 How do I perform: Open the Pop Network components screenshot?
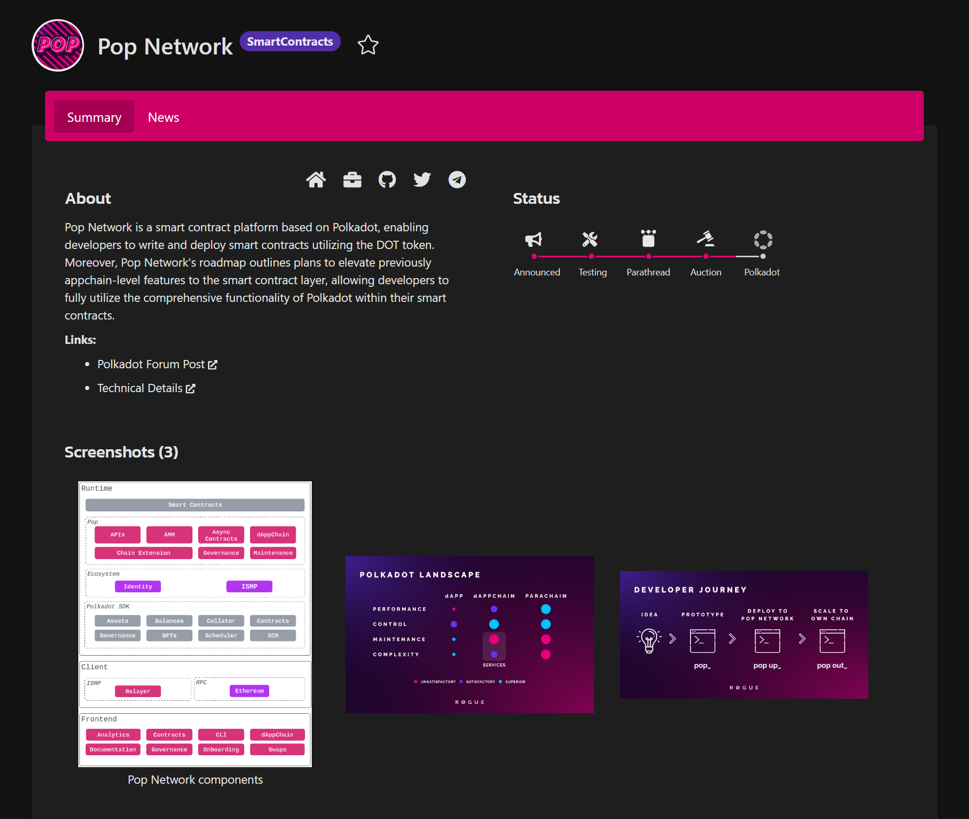click(195, 624)
